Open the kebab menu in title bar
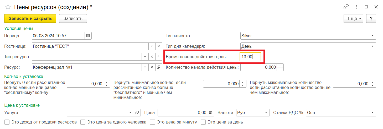The image size is (383, 129). pos(356,7)
